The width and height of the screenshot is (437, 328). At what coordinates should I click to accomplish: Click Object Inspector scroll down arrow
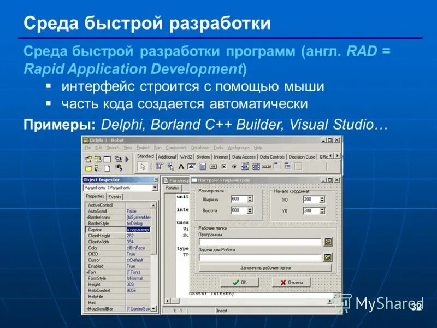point(153,309)
